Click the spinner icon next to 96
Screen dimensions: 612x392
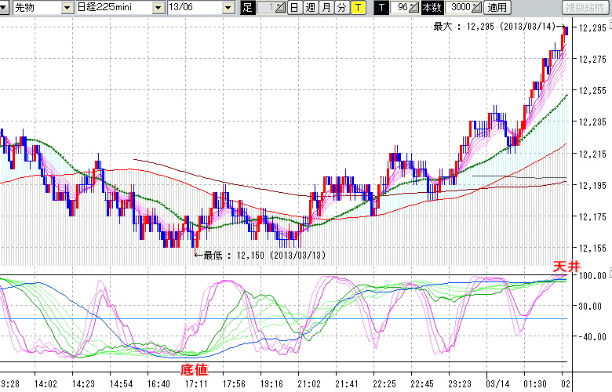point(414,8)
